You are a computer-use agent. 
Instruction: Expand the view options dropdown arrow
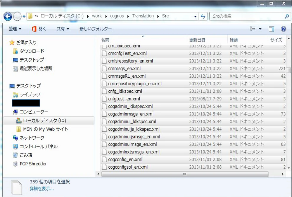tap(260, 29)
